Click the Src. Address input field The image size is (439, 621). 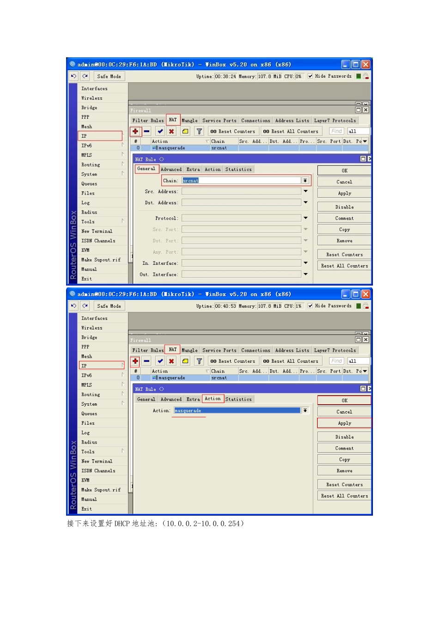coord(241,191)
